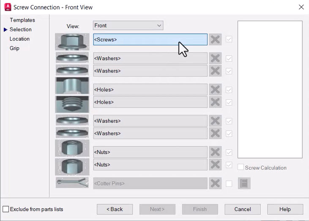309x221 pixels.
Task: Click the < Back button
Action: (x=115, y=209)
